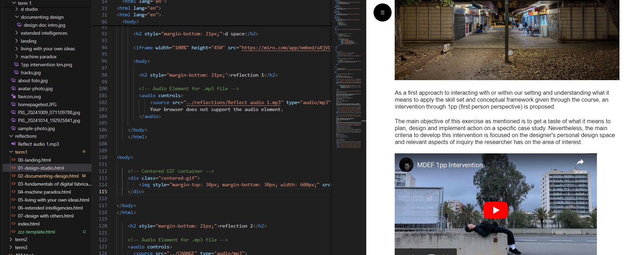Open 06-extended intelligencies.html file
Image resolution: width=642 pixels, height=255 pixels.
point(50,208)
